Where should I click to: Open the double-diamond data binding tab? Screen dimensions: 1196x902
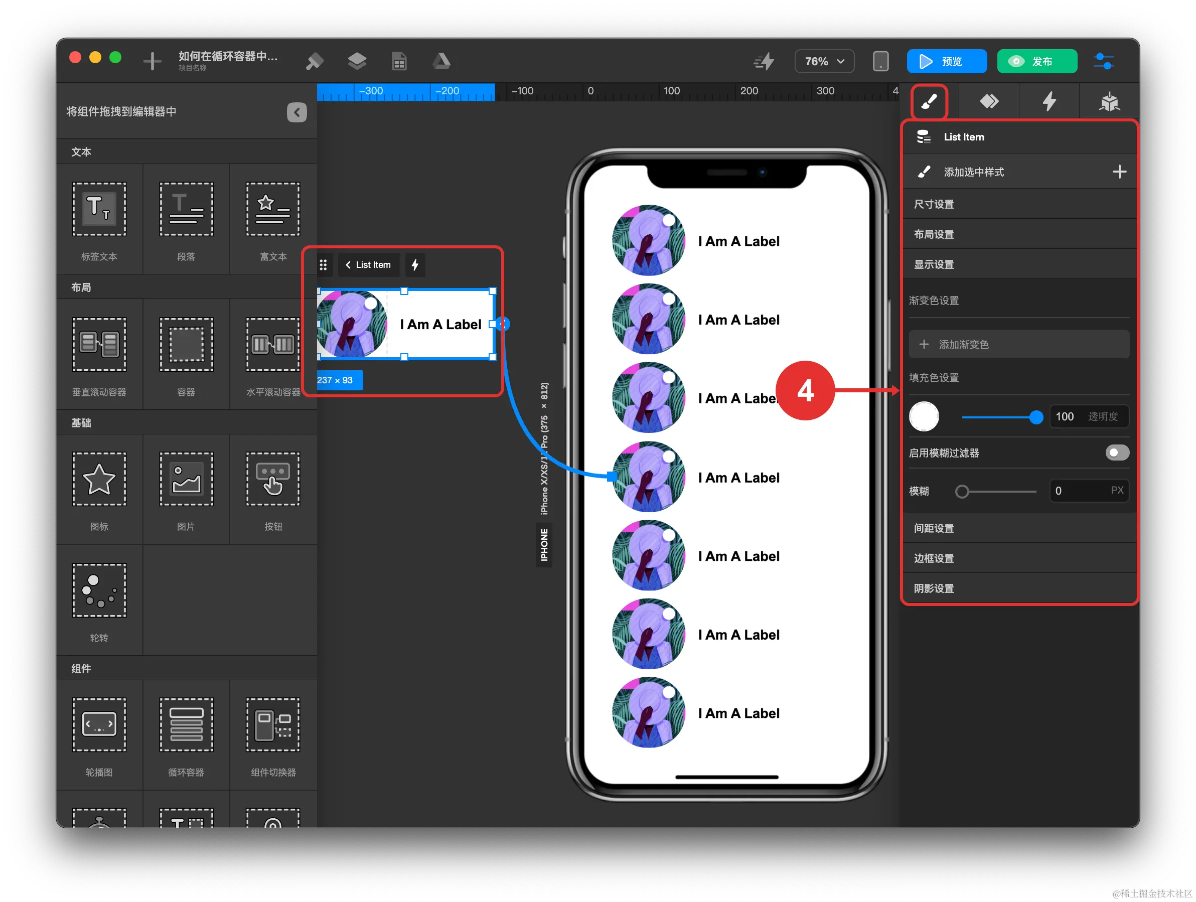[989, 101]
